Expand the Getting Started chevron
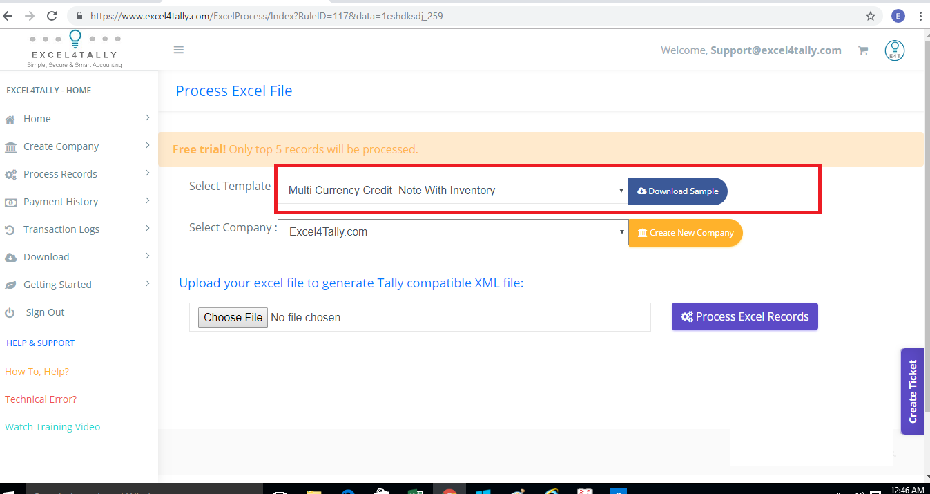 [147, 284]
